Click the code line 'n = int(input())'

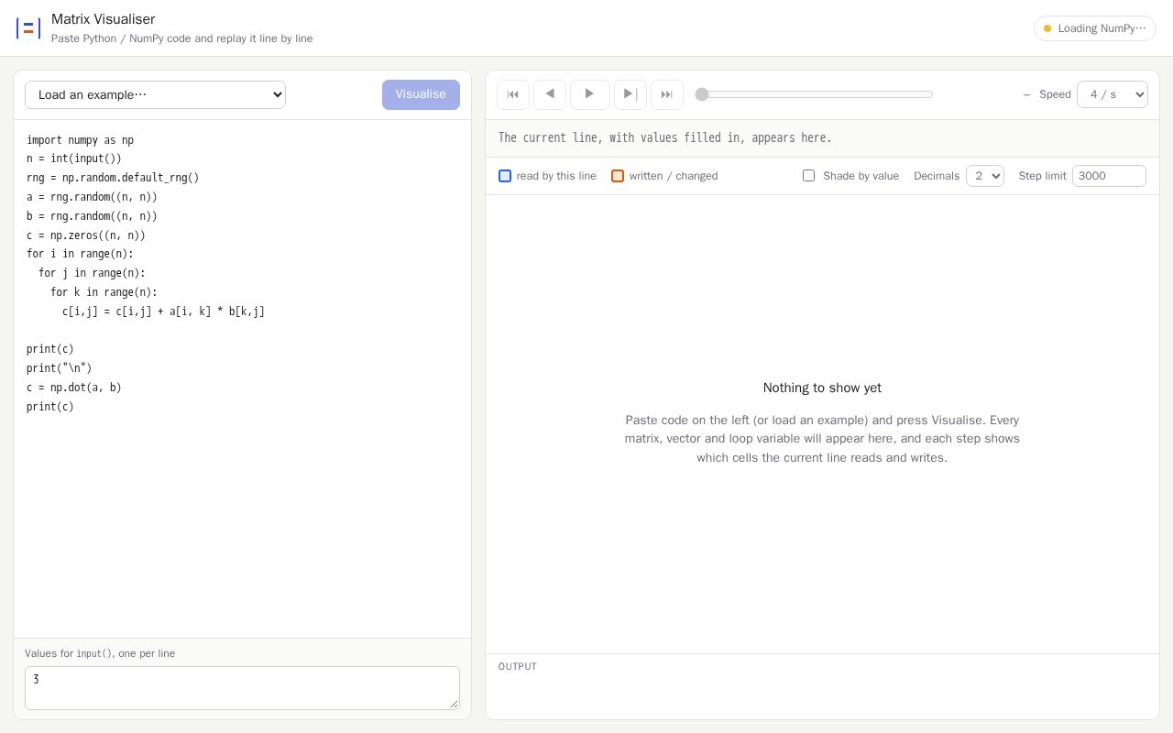(x=74, y=159)
